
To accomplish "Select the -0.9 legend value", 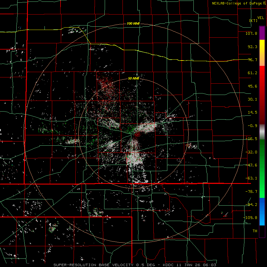I will (x=252, y=126).
